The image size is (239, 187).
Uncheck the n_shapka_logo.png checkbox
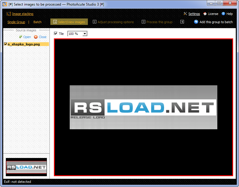pyautogui.click(x=6, y=44)
